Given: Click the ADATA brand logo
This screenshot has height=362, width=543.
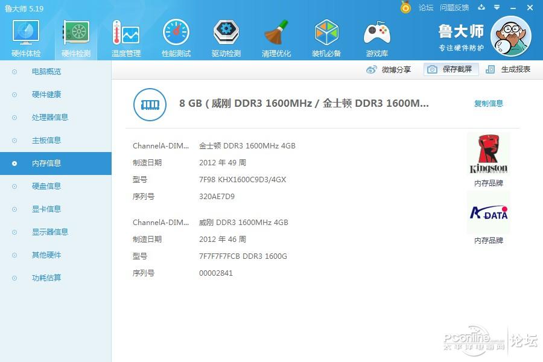Looking at the screenshot, I should (x=488, y=212).
